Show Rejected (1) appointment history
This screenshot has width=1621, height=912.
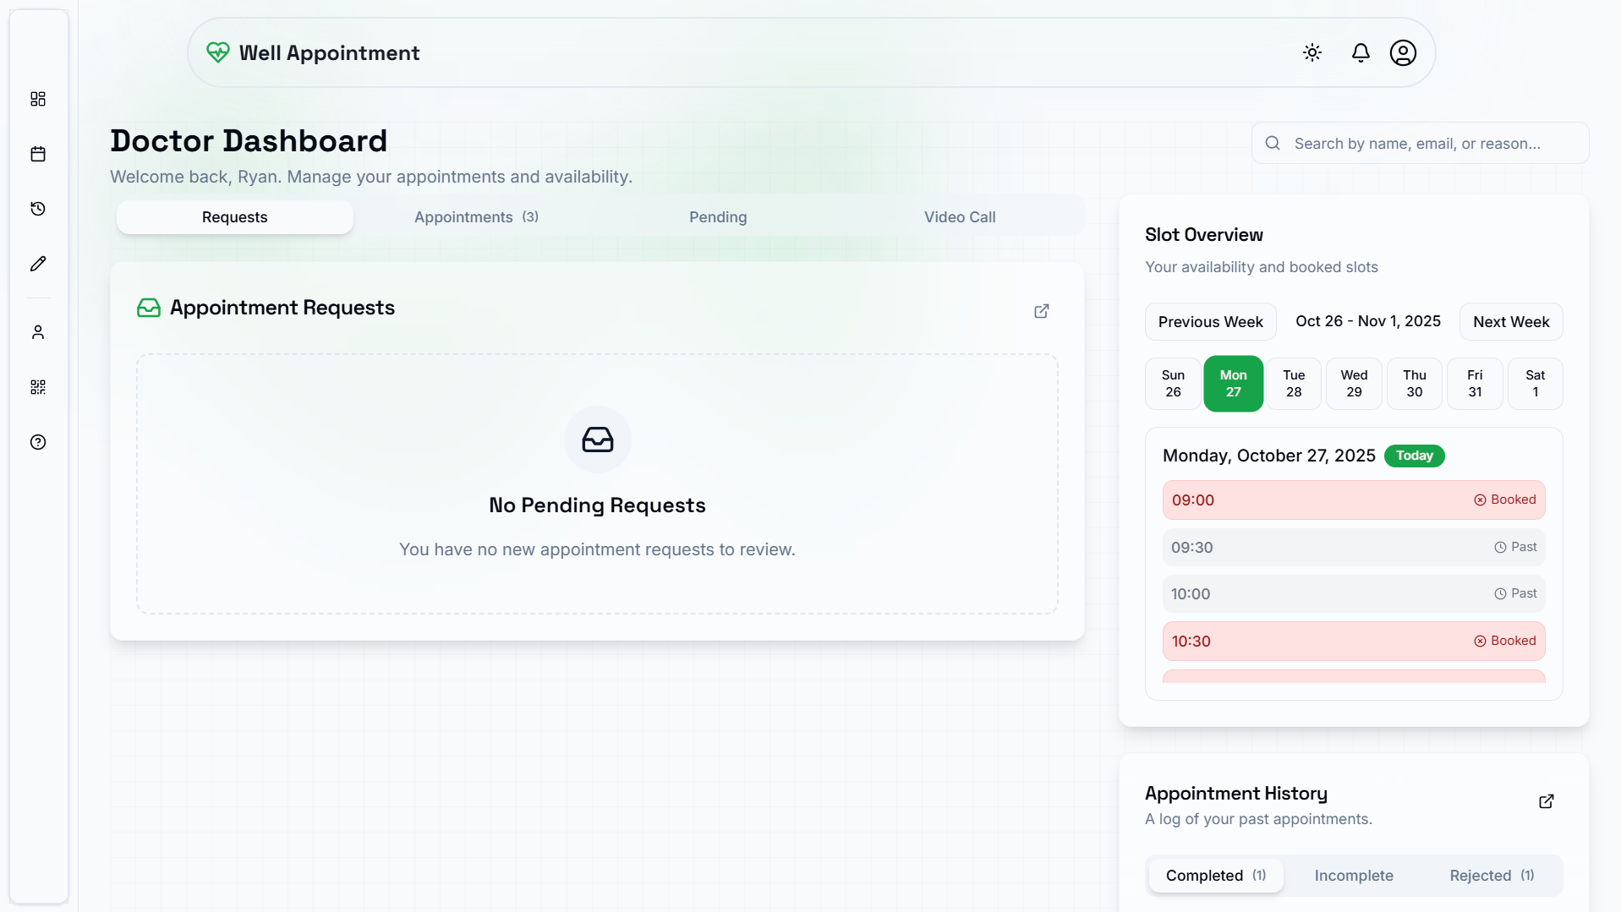pos(1491,876)
